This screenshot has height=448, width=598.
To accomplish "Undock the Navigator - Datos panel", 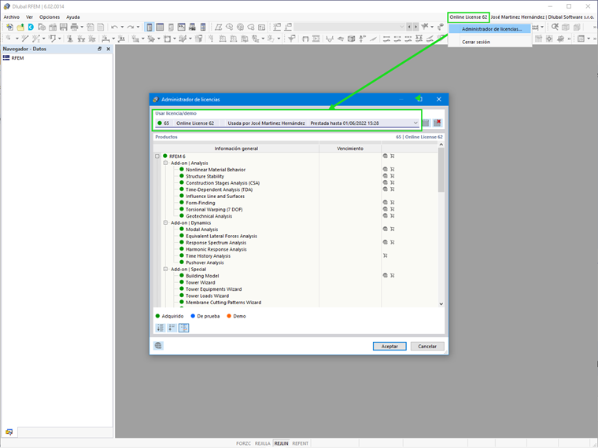I will click(x=100, y=49).
